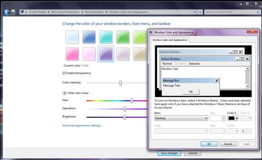Viewport: 262px width, 160px height.
Task: Collapse the Hide color mixer expander
Action: pyautogui.click(x=65, y=93)
